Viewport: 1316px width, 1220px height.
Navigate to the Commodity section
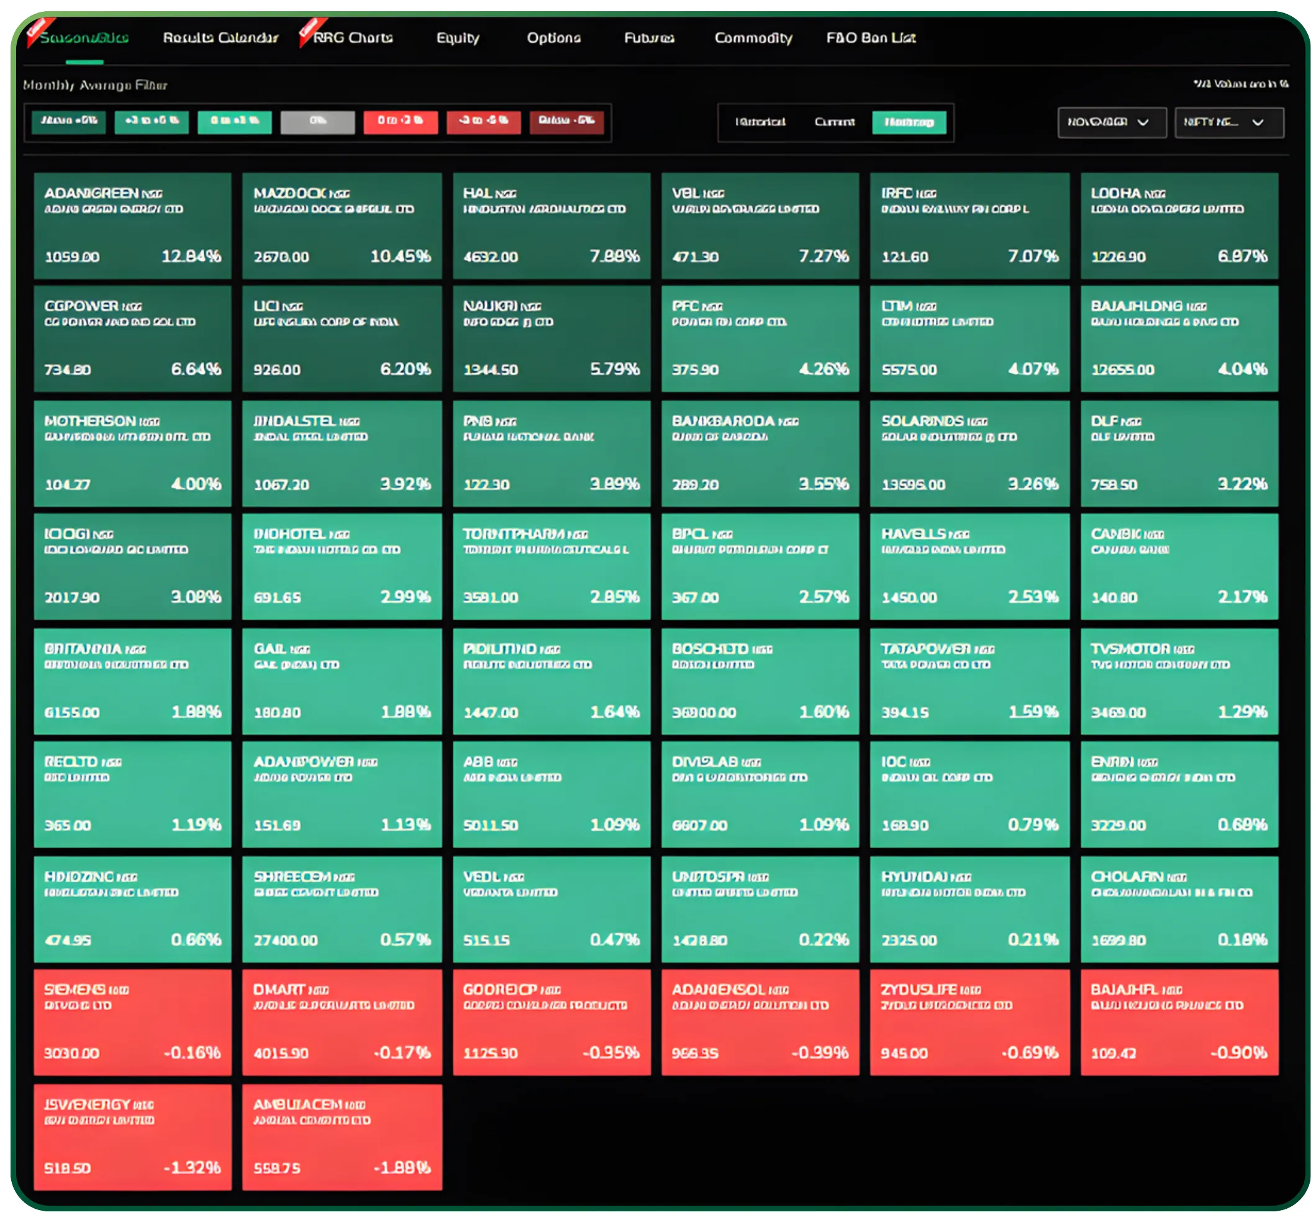coord(753,38)
